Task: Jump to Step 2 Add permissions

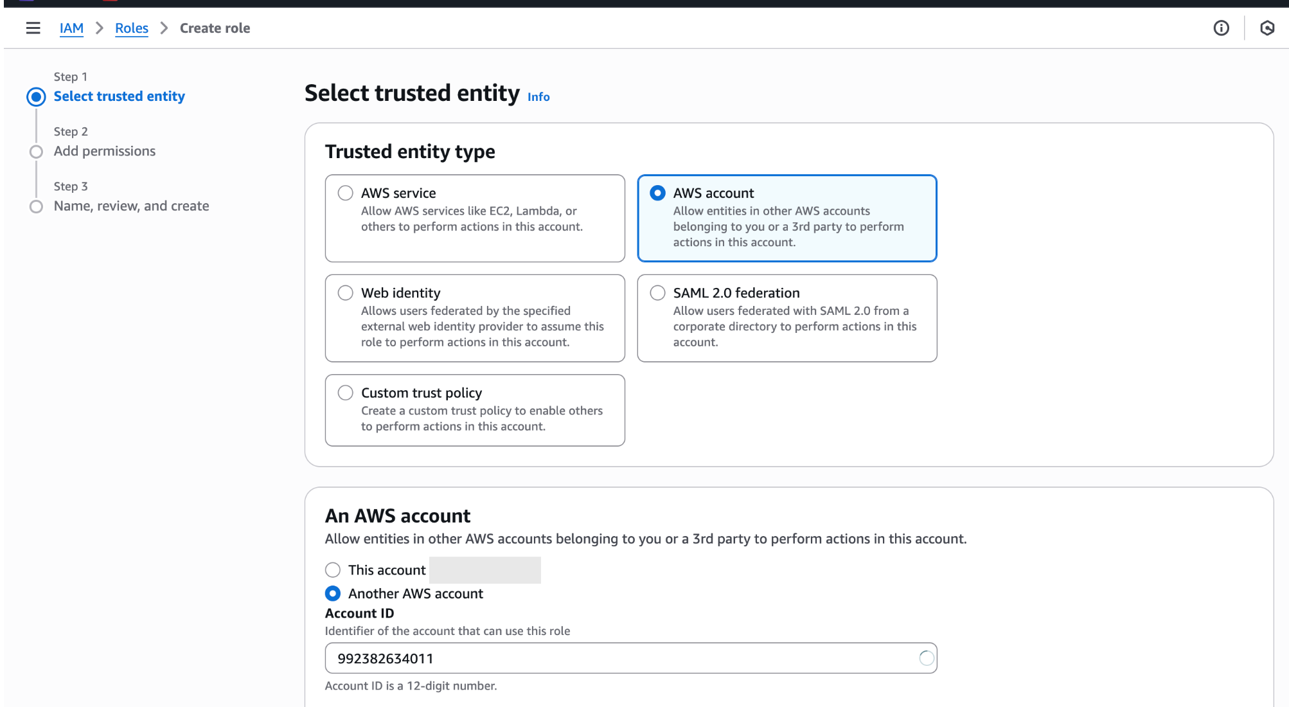Action: [104, 151]
